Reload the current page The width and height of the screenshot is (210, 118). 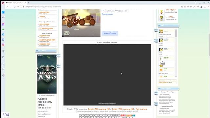(14, 7)
